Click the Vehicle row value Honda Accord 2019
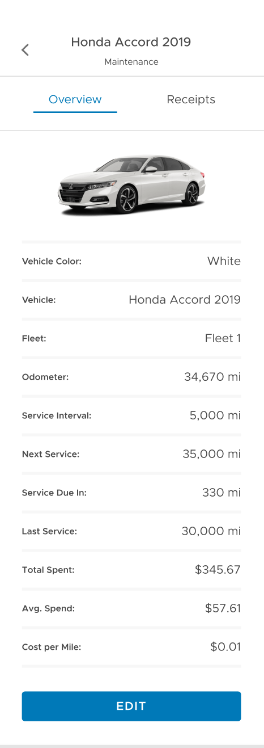 tap(185, 300)
